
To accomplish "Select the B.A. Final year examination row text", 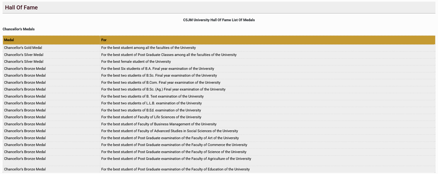I will coord(157,69).
